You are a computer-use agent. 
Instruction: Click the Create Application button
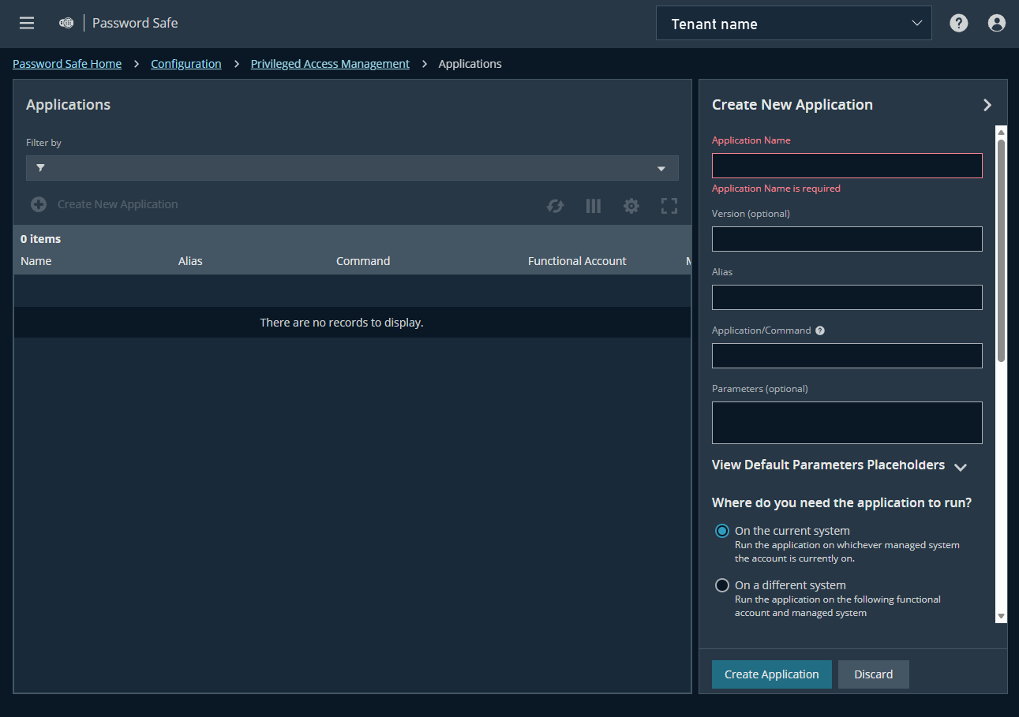[x=771, y=674]
